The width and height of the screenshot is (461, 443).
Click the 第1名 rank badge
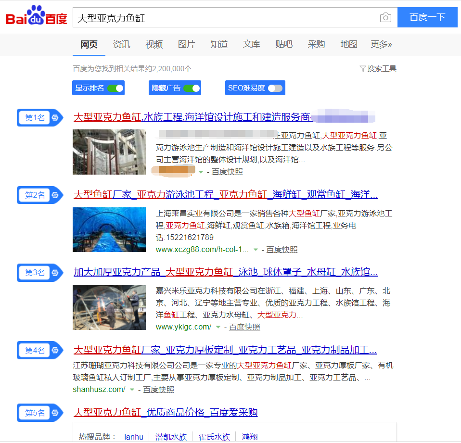40,117
